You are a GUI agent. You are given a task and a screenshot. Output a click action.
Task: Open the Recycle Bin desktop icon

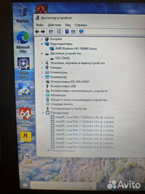[22, 14]
